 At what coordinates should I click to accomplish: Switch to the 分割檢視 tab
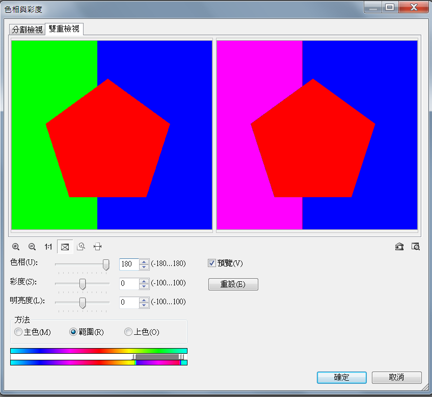(x=27, y=30)
